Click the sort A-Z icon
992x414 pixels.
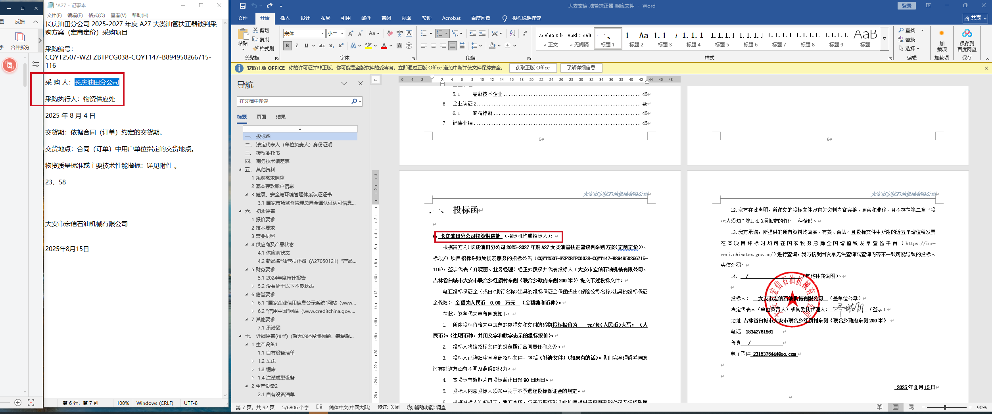(512, 33)
